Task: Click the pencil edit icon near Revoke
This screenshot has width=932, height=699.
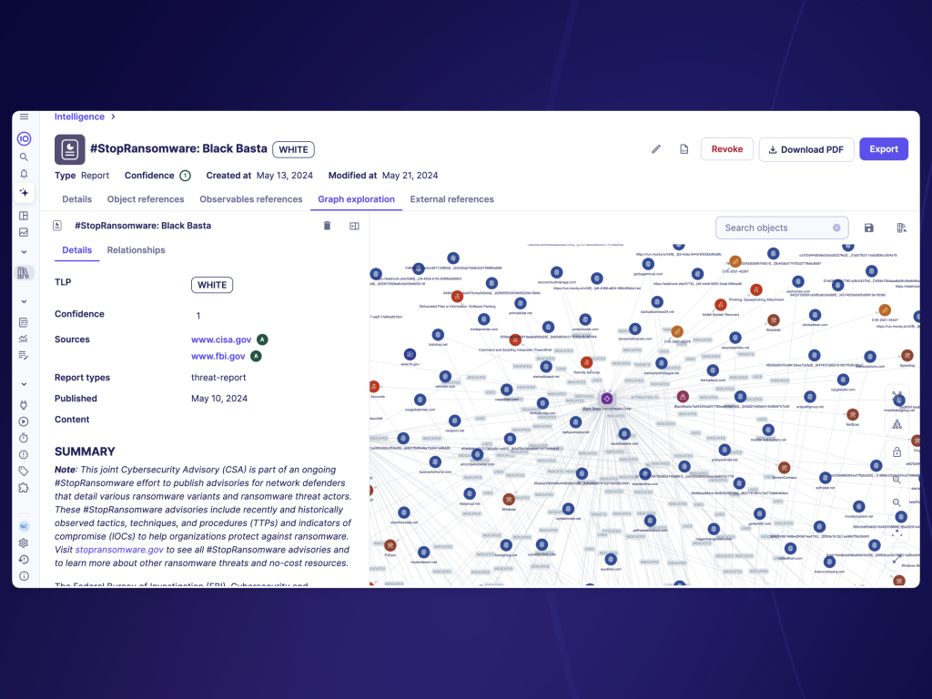Action: (x=655, y=149)
